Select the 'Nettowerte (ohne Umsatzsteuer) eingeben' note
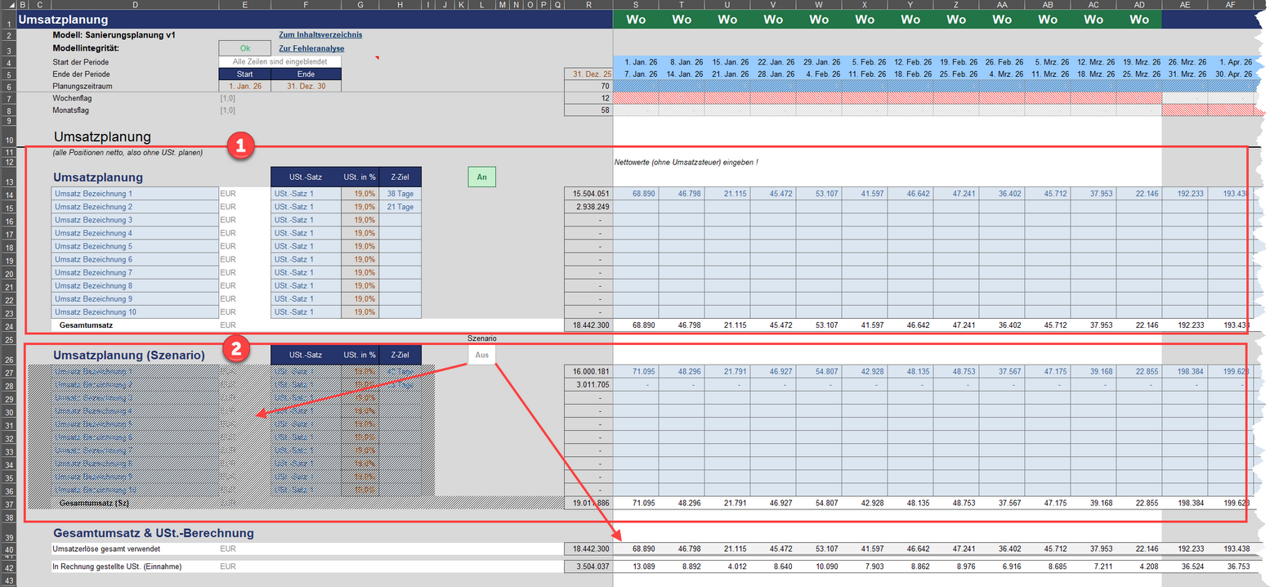Screen dimensions: 1270x587 point(686,163)
